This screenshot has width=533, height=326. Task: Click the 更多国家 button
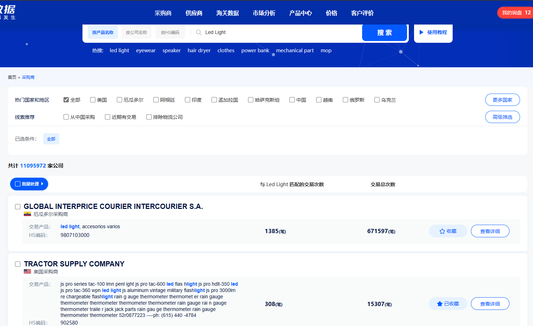(502, 100)
